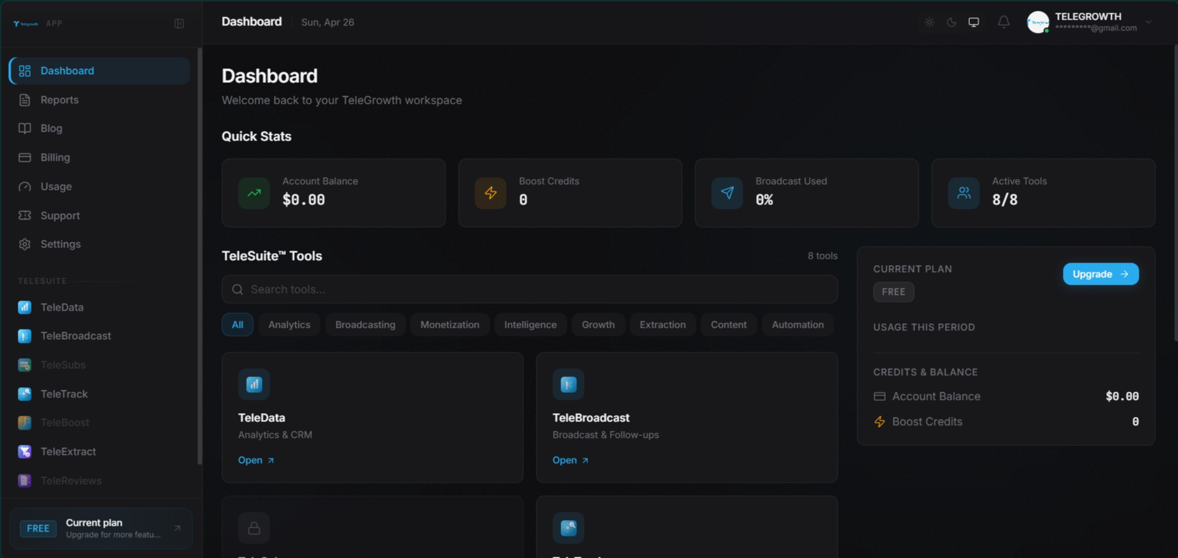This screenshot has width=1178, height=558.
Task: Click the TeleTrack card icon in the tools grid
Action: [568, 528]
